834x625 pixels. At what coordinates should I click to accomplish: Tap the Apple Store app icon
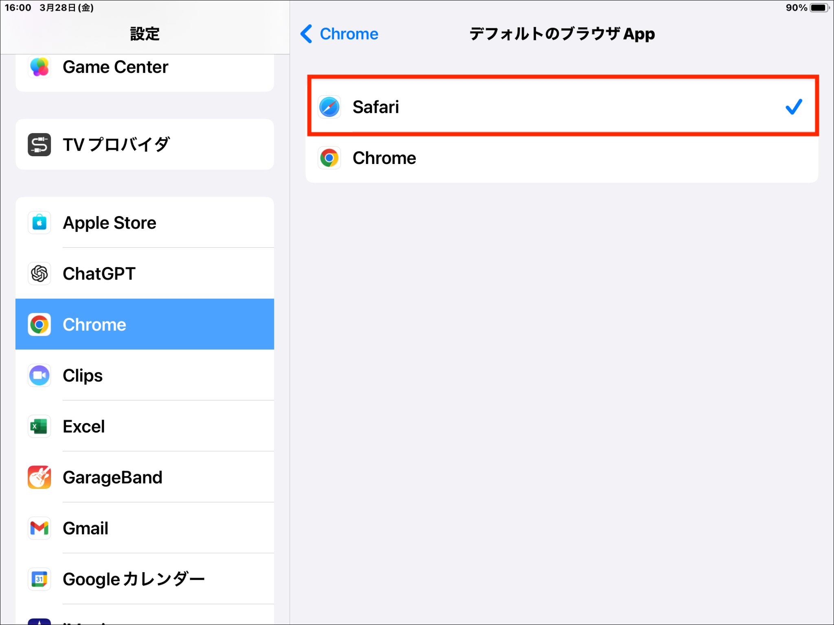40,223
